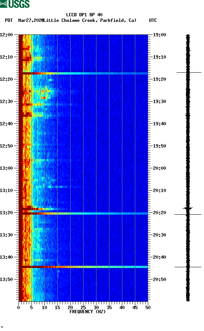Click the seismogram marker line near 20:44 UTC
Screen dimensions: 204x331
pos(188,267)
